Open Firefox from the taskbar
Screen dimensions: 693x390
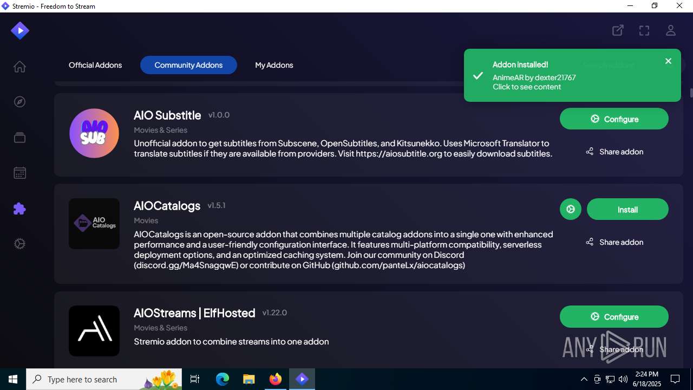coord(276,379)
